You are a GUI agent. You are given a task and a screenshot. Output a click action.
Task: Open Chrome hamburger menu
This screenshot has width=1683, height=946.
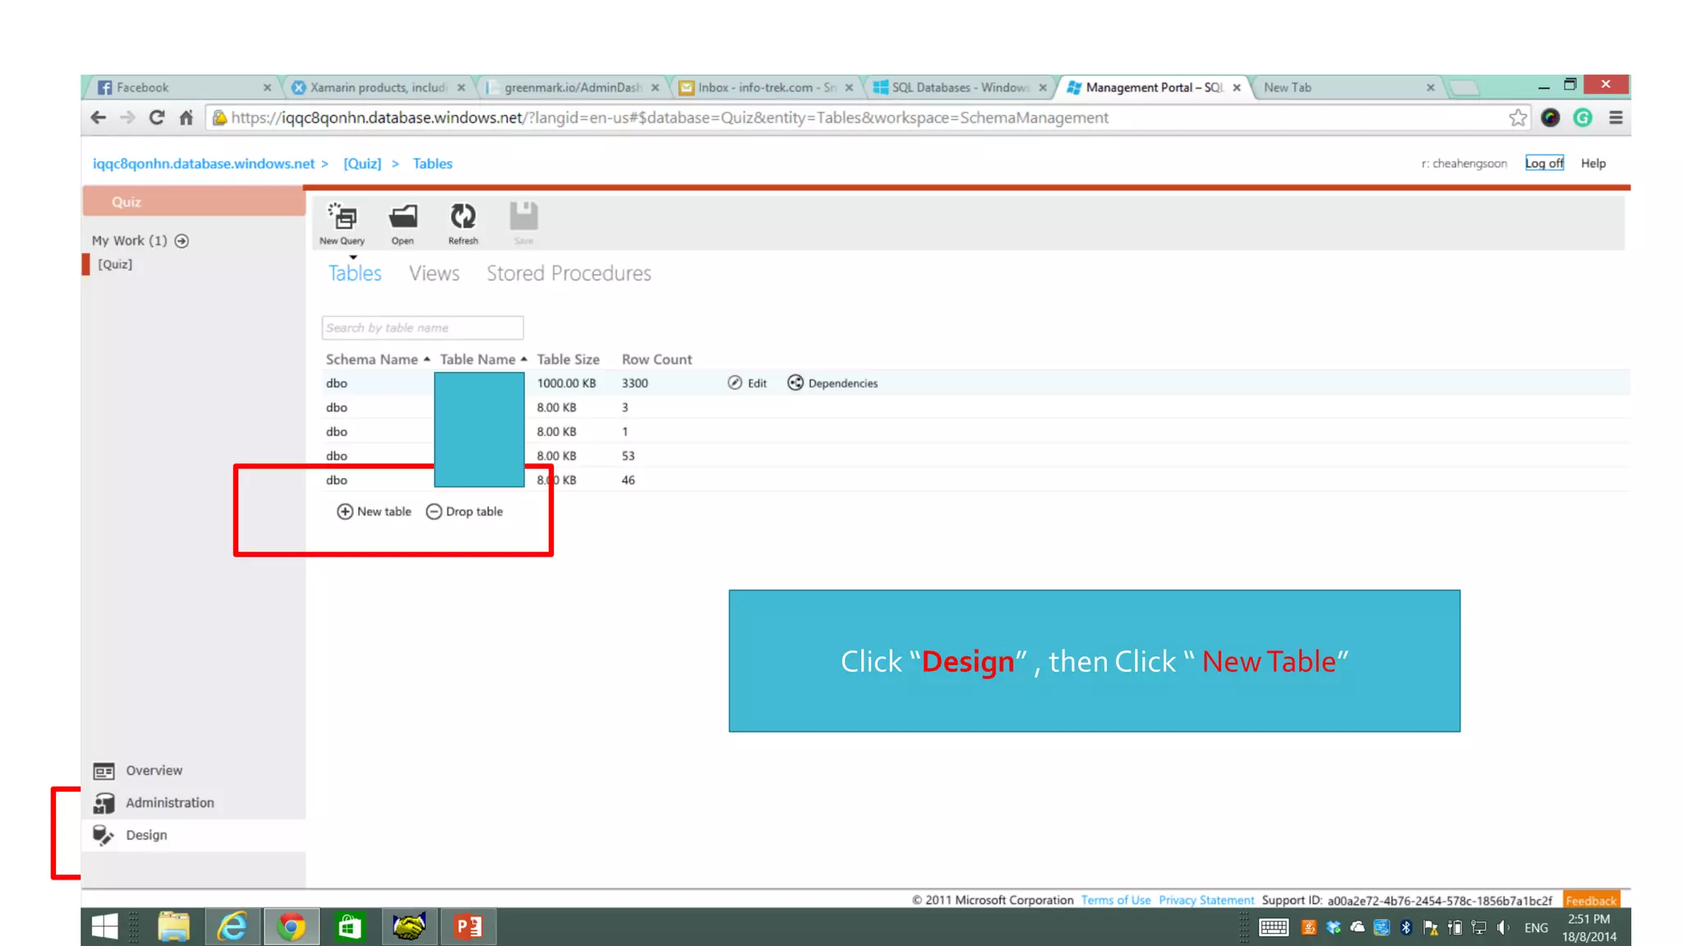tap(1616, 117)
